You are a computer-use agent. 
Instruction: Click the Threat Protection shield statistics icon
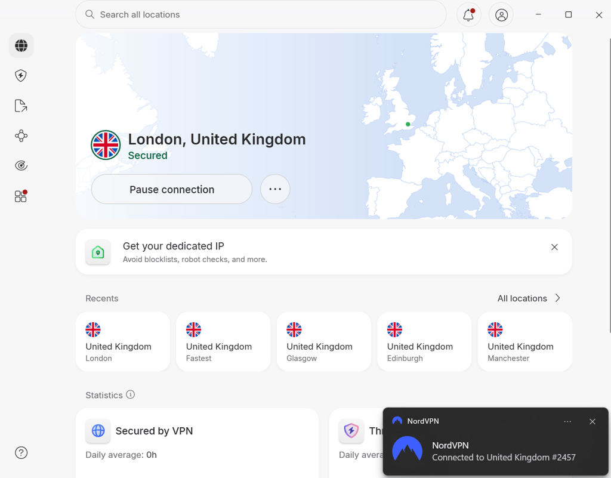(351, 431)
